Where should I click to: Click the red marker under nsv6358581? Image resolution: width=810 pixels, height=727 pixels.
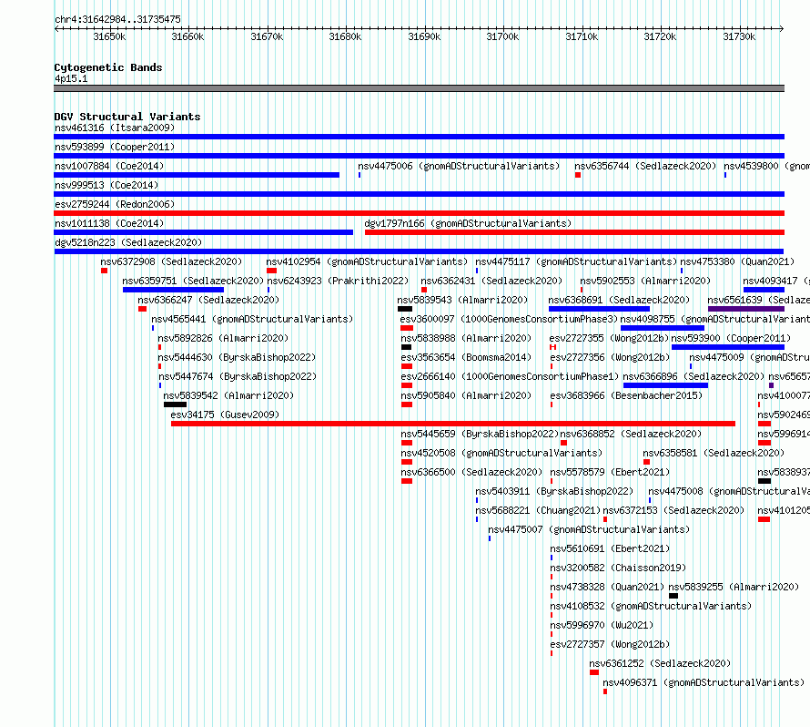pyautogui.click(x=646, y=462)
